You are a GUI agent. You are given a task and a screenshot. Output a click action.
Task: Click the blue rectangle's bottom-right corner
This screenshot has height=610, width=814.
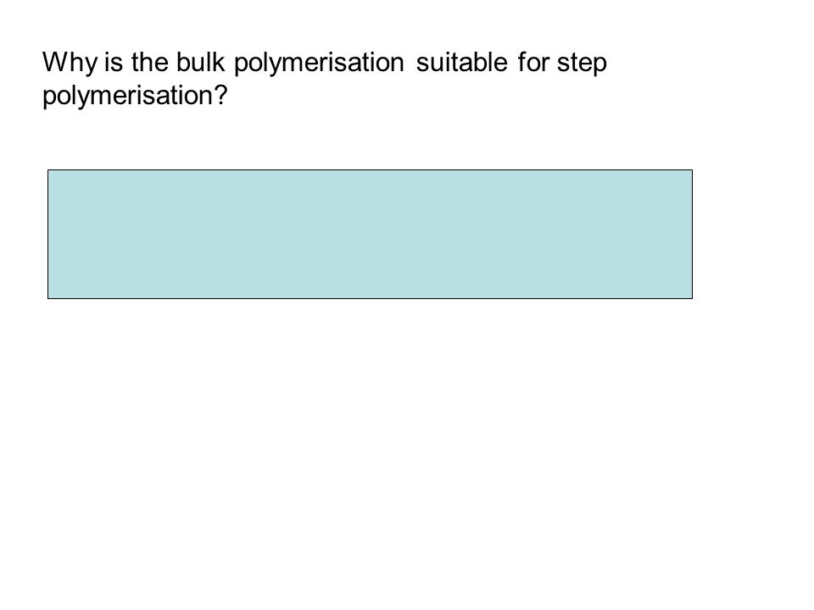click(693, 298)
